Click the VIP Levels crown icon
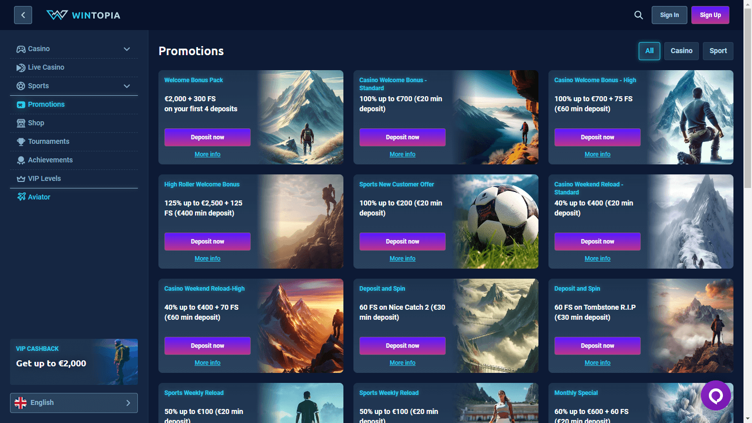Viewport: 752px width, 423px height. point(21,179)
